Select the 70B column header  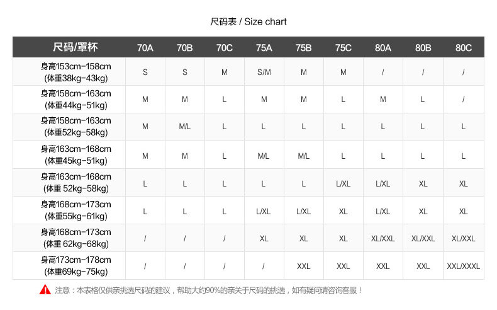coord(184,48)
